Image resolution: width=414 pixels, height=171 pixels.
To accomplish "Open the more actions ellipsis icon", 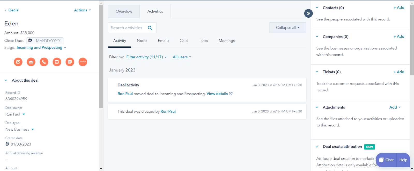I will [x=83, y=62].
